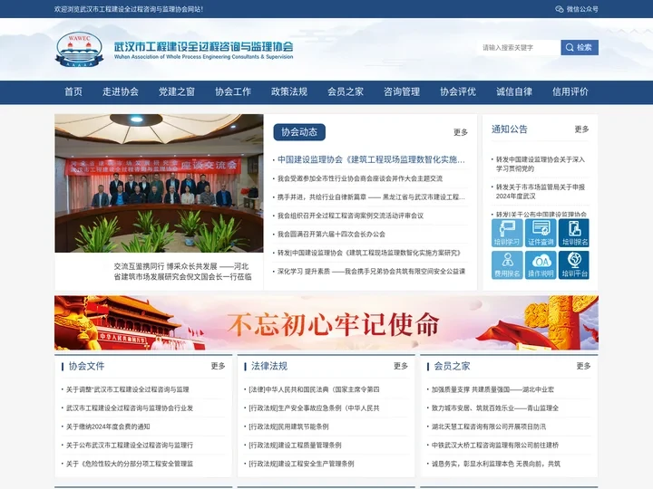Open 诚信自律 navigation item
653x489 pixels.
[514, 91]
